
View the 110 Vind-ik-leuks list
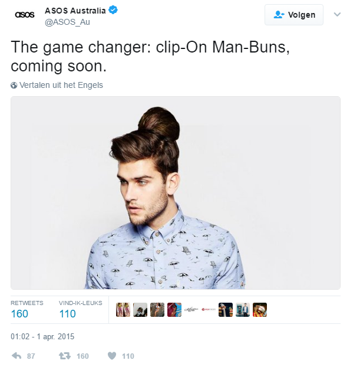(80, 310)
